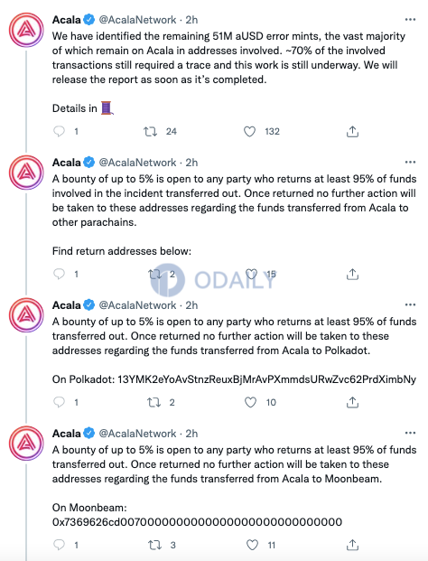428x561 pixels.
Task: Click the Acala avatar on the first tweet
Action: pos(26,30)
